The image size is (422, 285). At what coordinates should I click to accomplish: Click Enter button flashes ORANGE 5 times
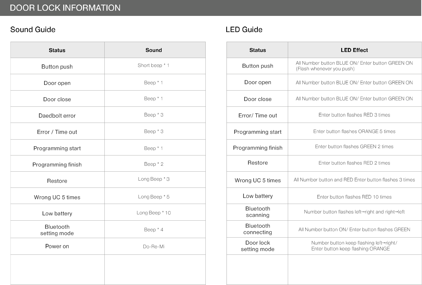click(x=354, y=131)
